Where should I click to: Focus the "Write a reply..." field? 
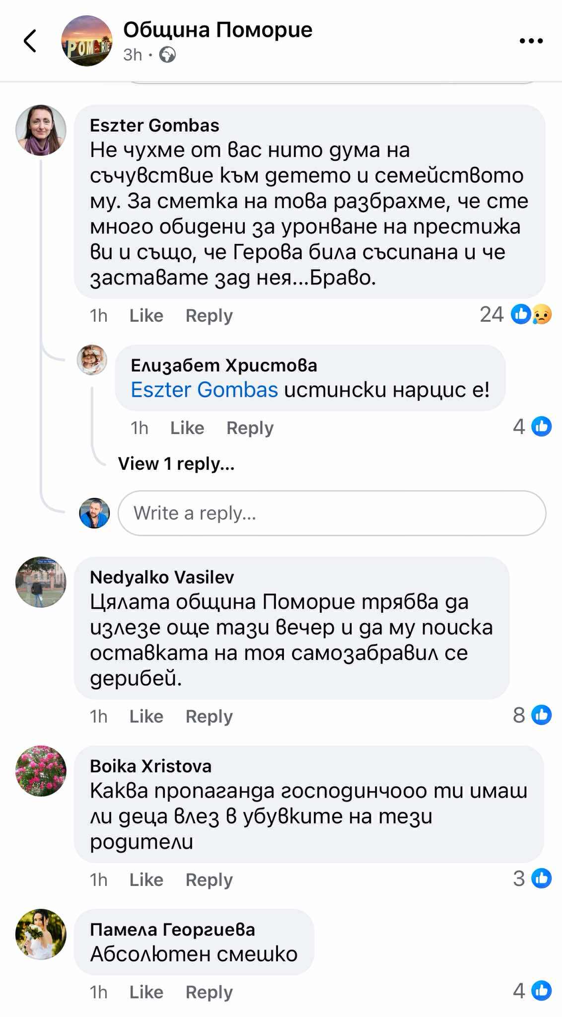[x=332, y=513]
